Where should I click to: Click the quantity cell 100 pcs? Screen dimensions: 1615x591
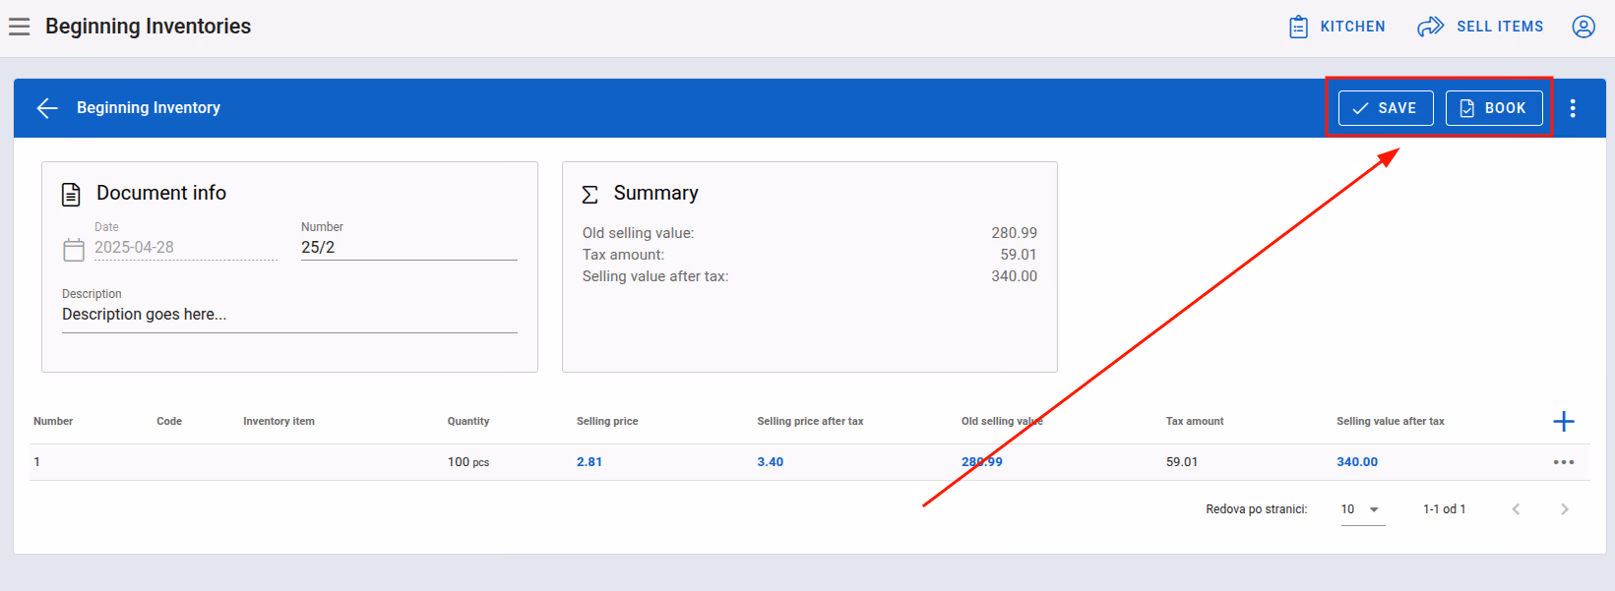point(468,462)
